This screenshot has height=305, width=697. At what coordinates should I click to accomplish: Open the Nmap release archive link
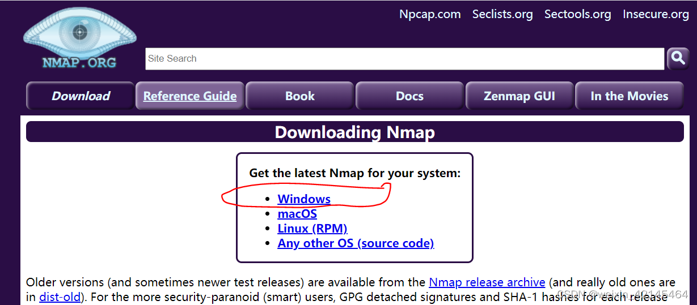coord(487,282)
